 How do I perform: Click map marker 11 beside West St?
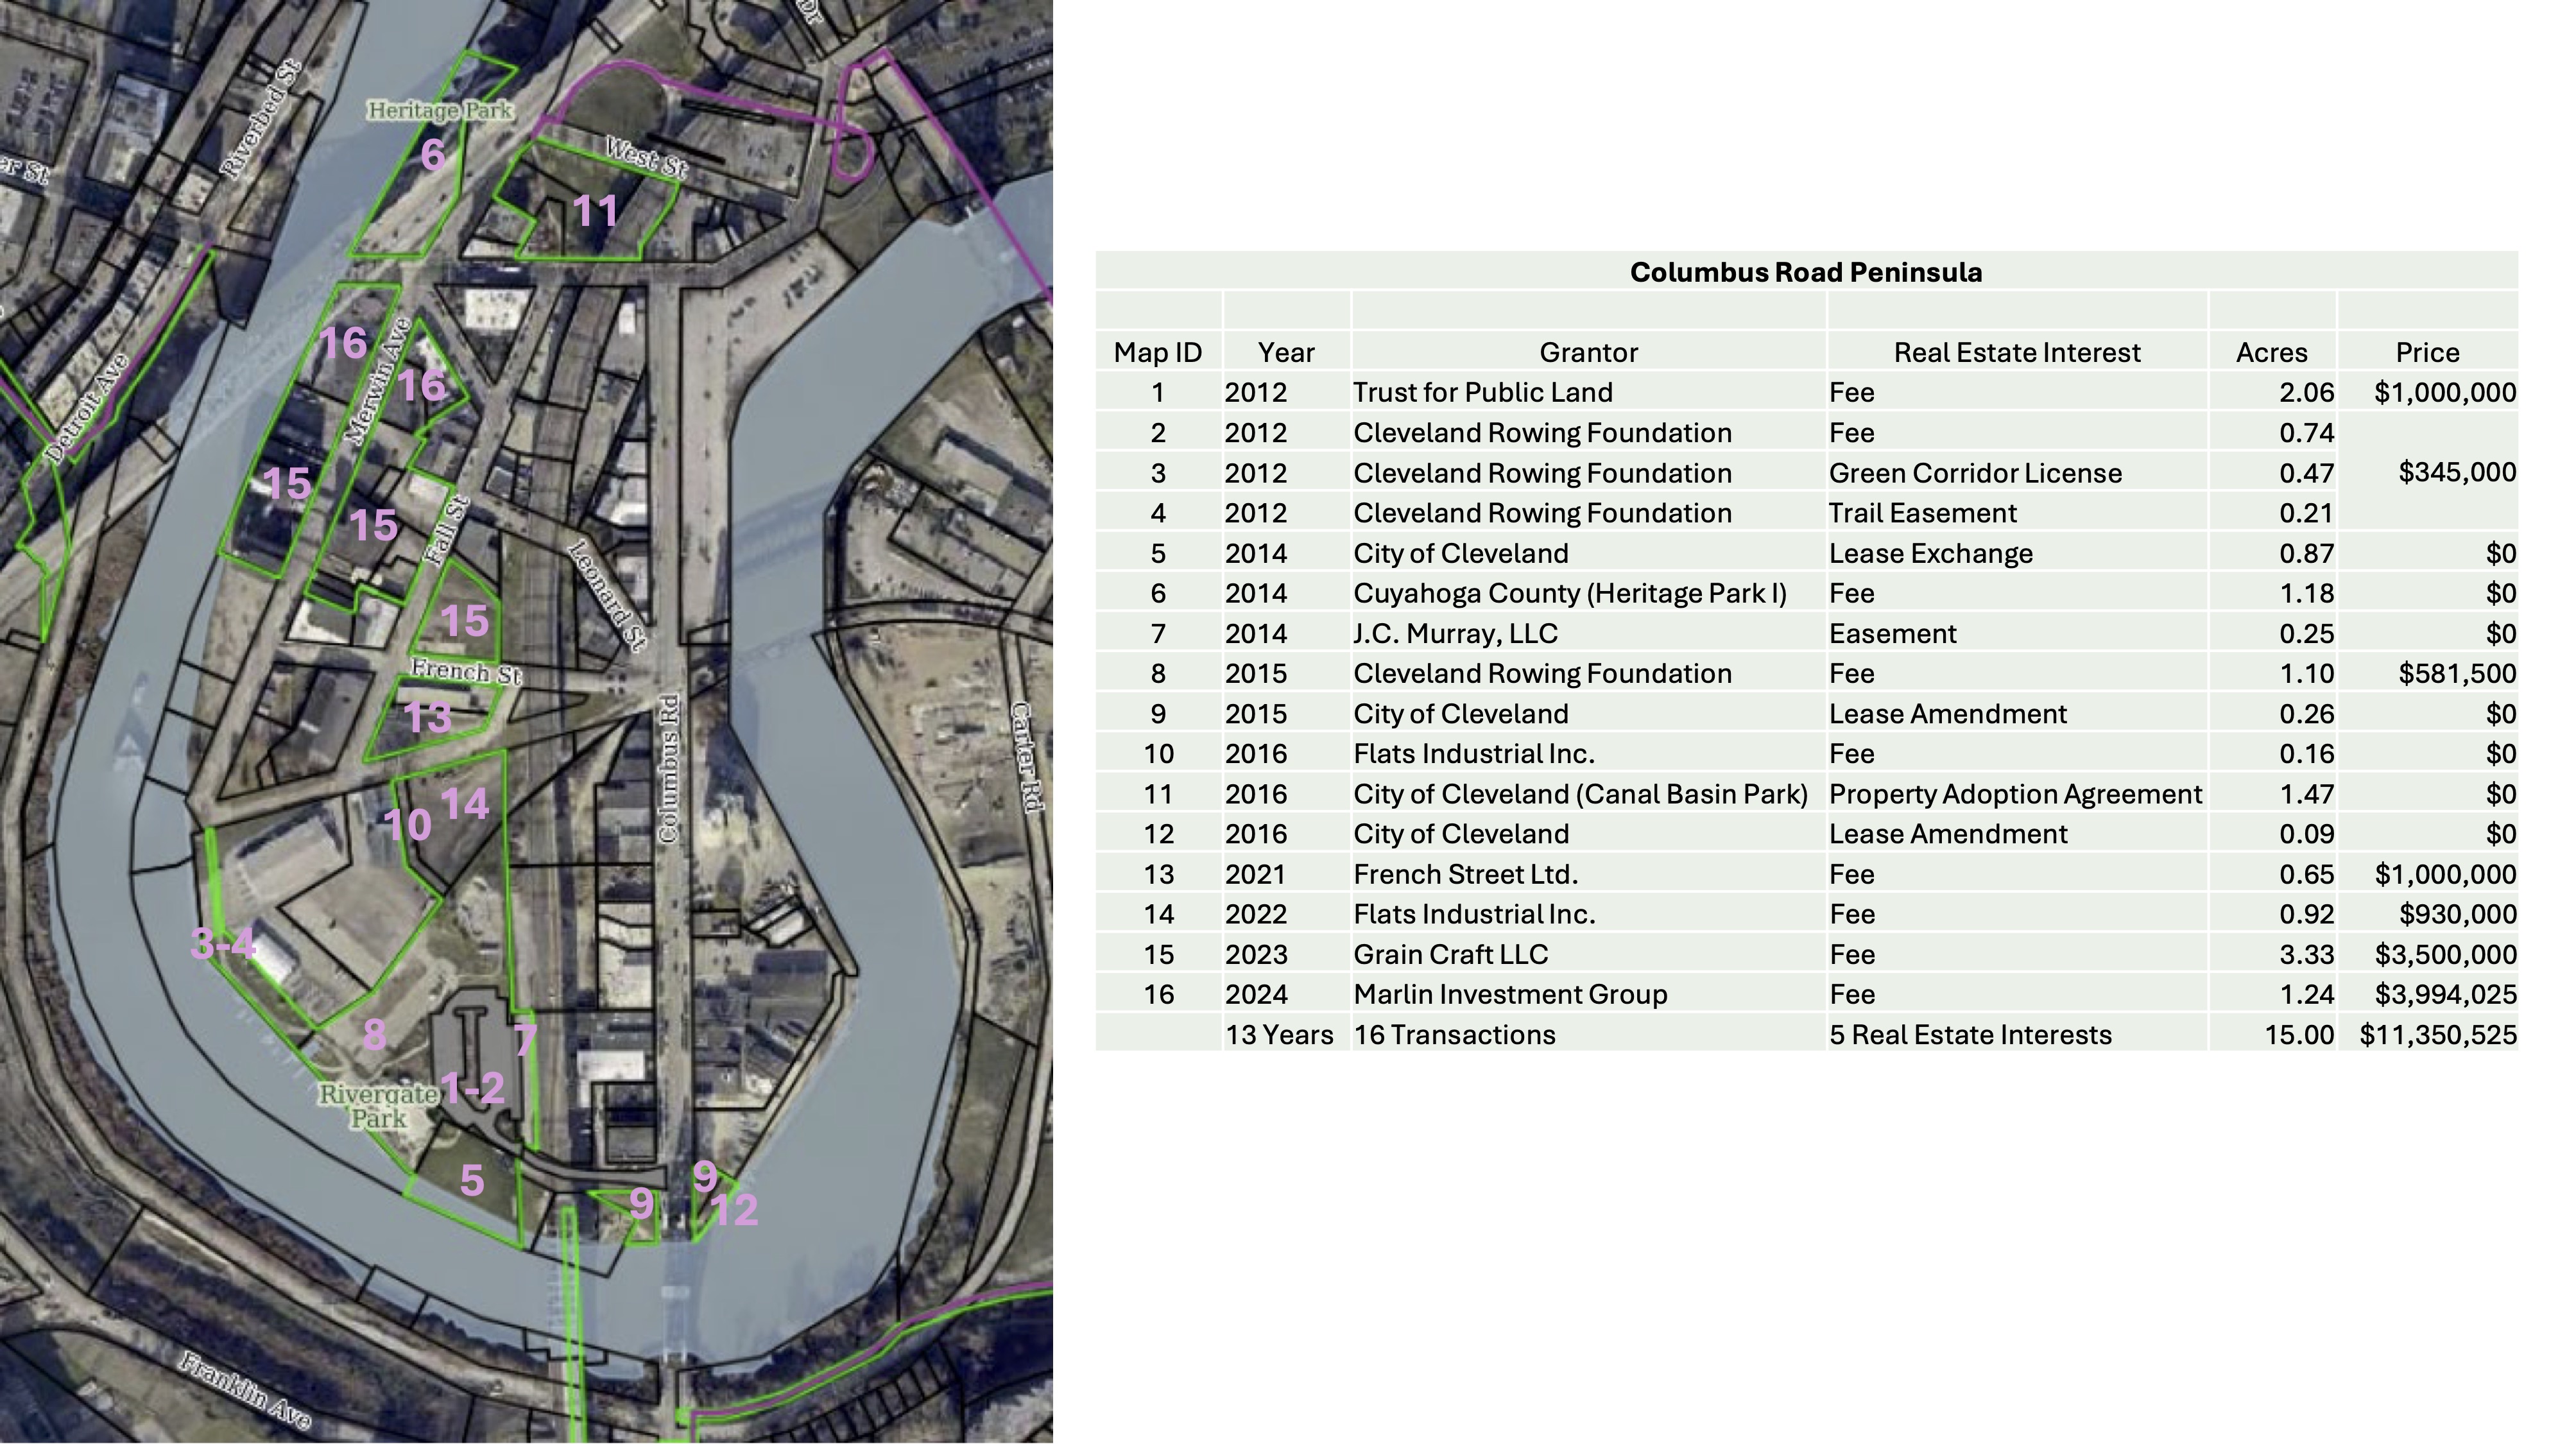tap(595, 211)
